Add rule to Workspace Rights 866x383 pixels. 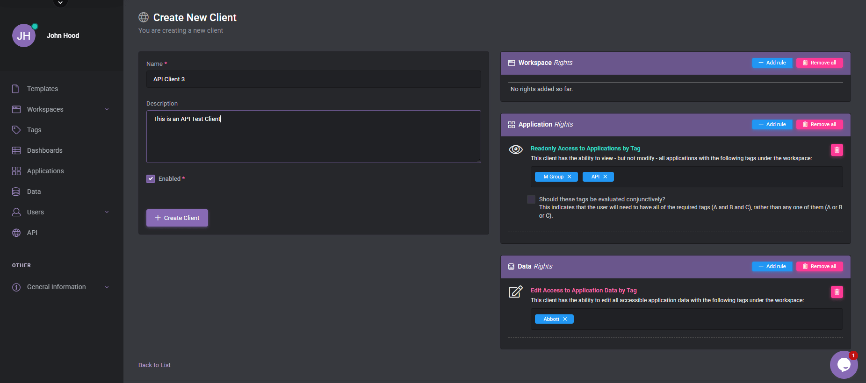coord(772,63)
